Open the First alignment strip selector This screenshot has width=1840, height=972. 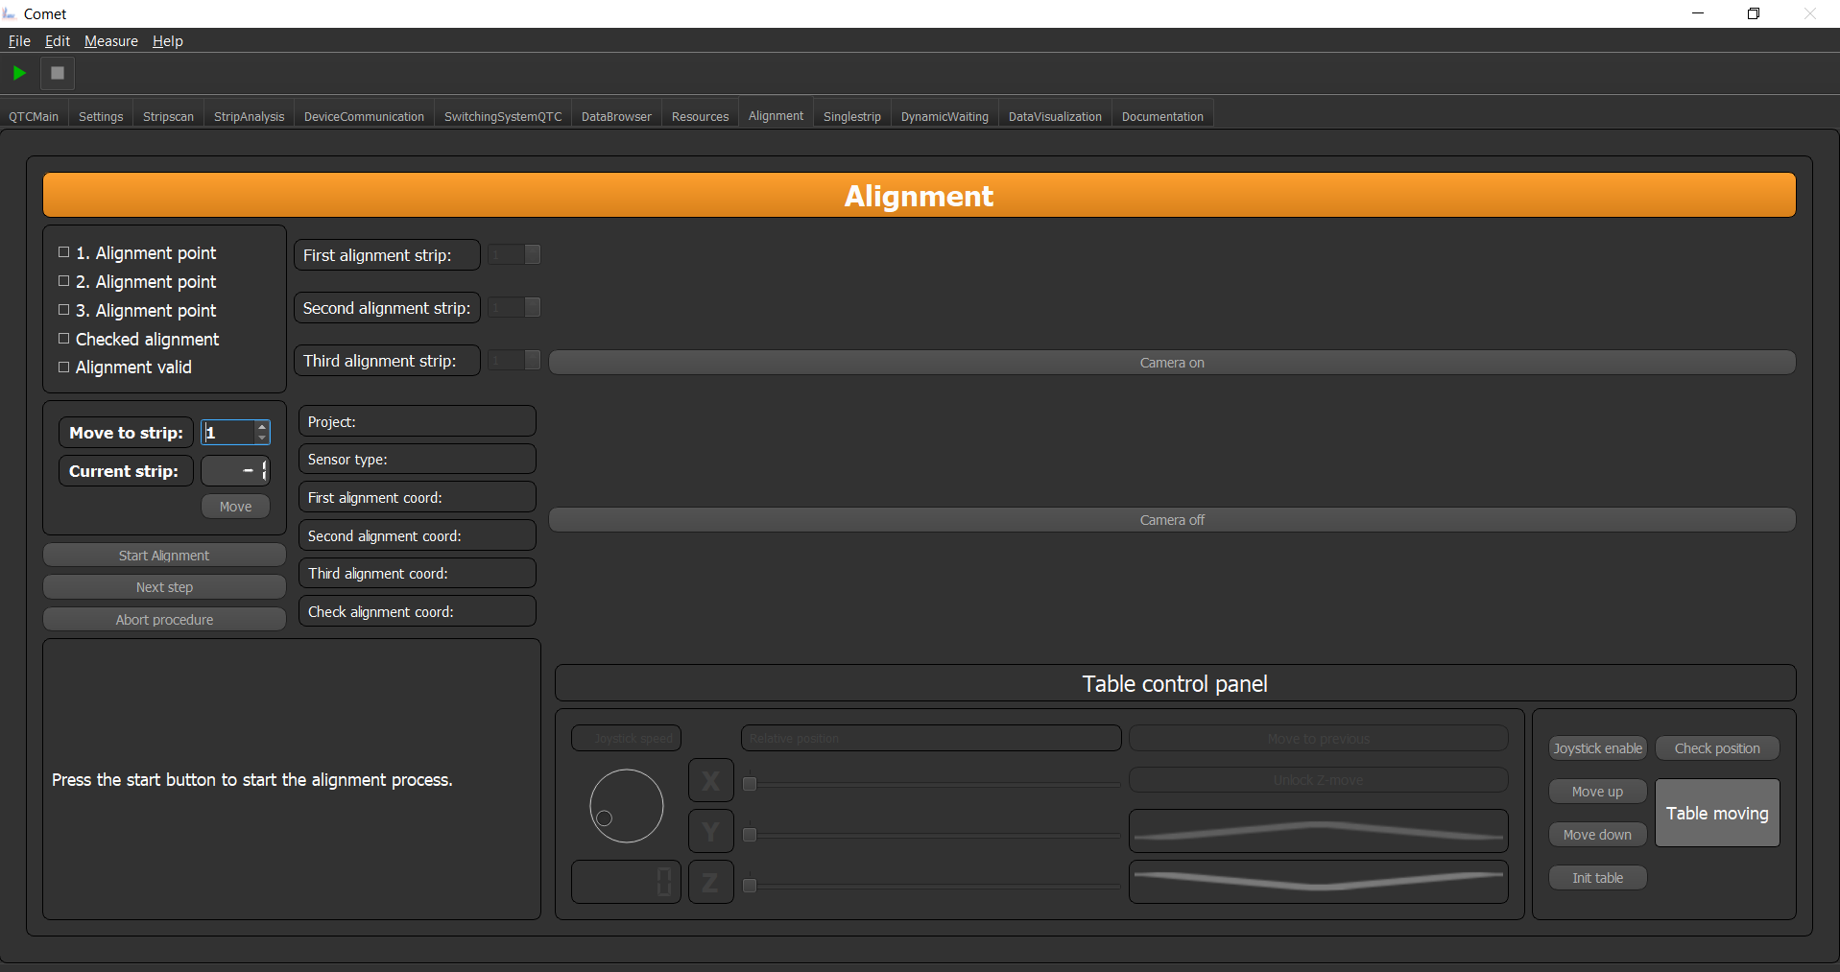[514, 254]
